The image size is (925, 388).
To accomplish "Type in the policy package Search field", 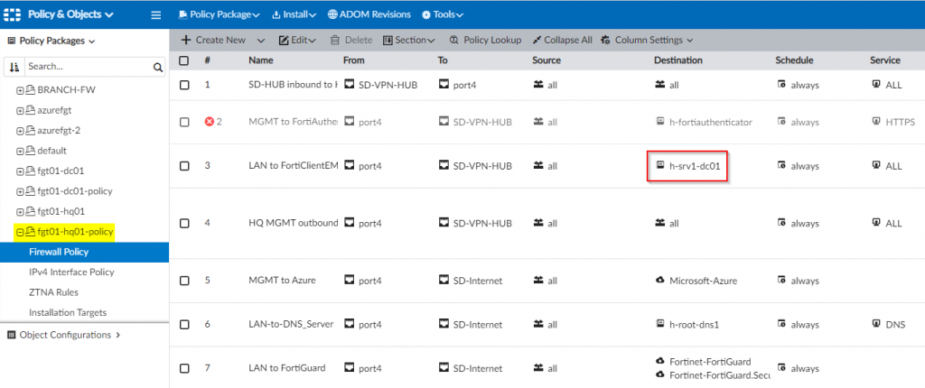I will 86,67.
